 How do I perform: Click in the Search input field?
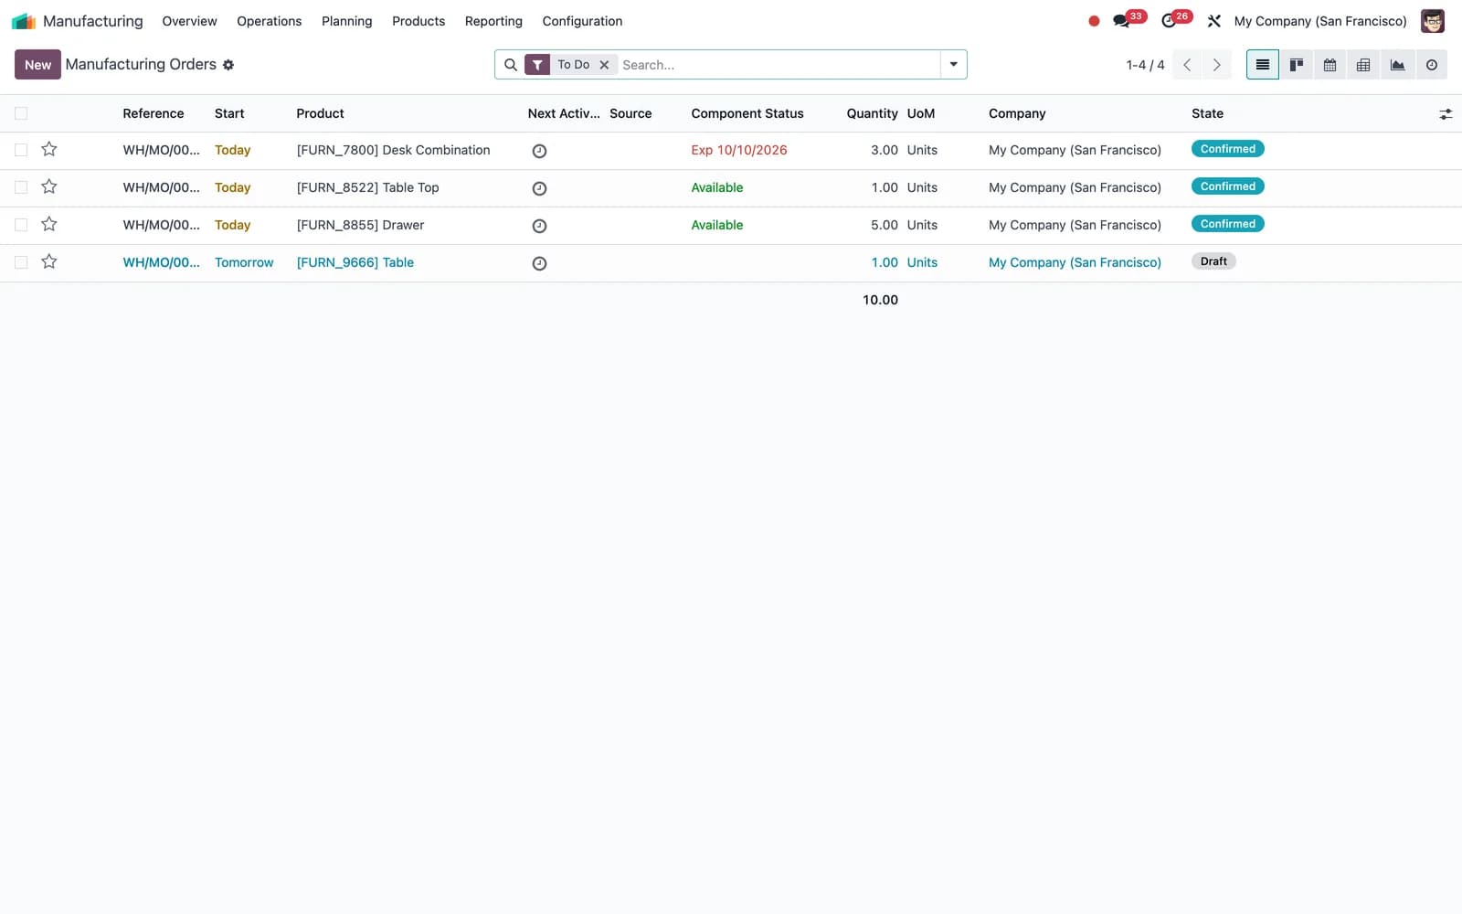[x=779, y=65]
